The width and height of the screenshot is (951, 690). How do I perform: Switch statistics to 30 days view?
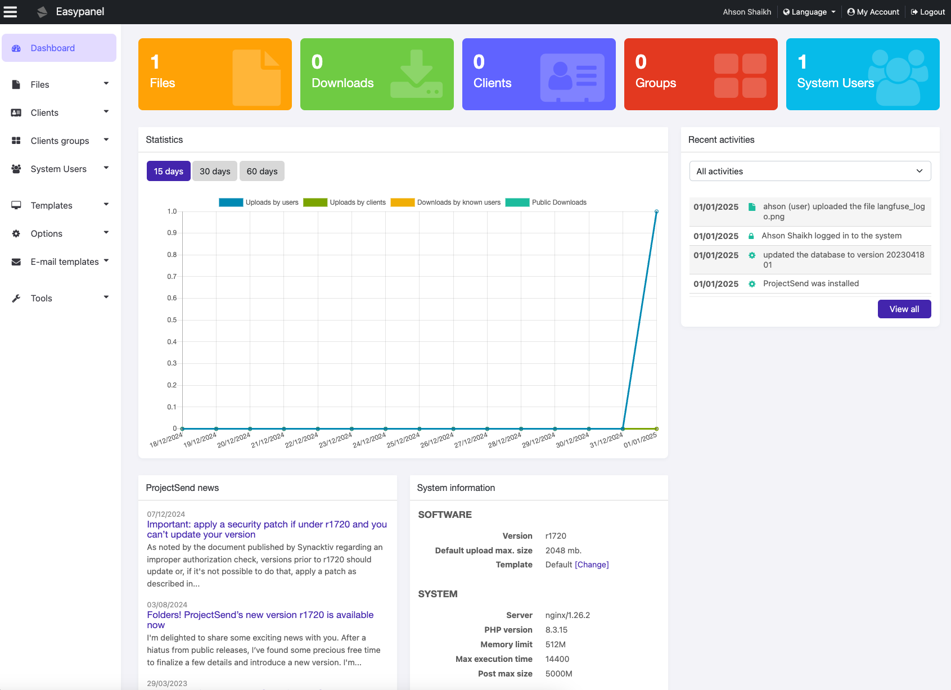click(214, 170)
